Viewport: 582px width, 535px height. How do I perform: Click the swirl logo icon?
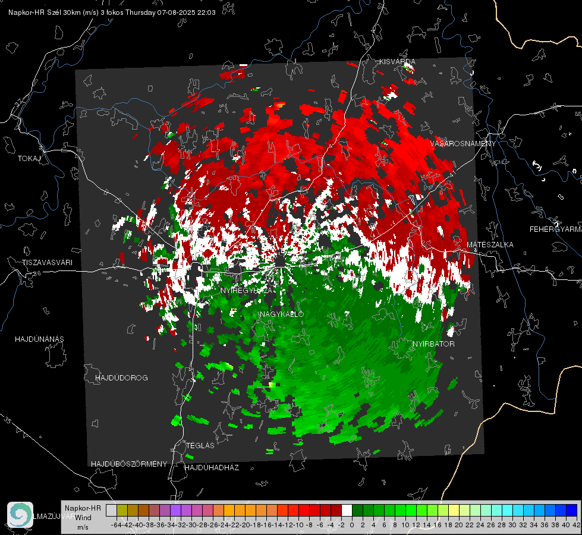(x=20, y=515)
